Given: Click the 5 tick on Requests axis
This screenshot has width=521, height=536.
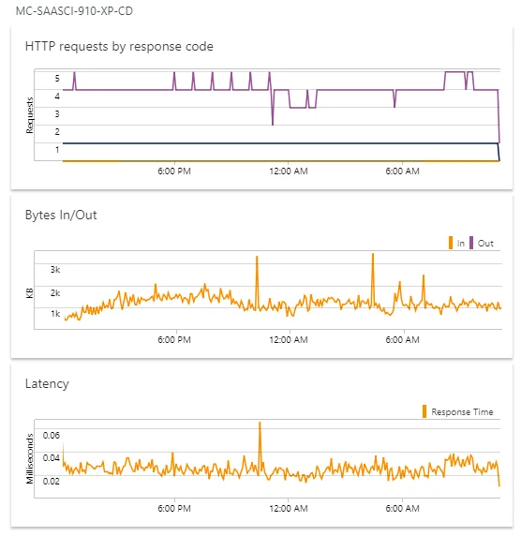Looking at the screenshot, I should [x=57, y=79].
